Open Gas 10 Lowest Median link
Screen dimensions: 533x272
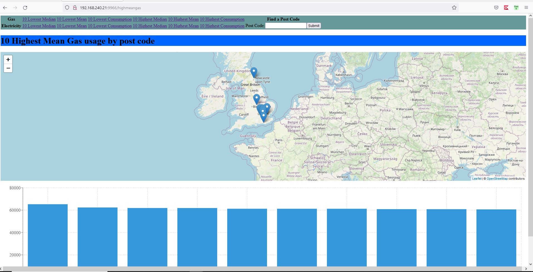click(x=39, y=19)
